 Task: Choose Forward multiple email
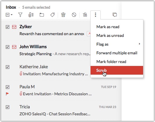117,53
